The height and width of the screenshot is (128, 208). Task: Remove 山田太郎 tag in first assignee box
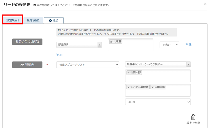128,73
